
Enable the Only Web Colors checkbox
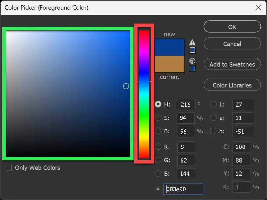(9, 168)
